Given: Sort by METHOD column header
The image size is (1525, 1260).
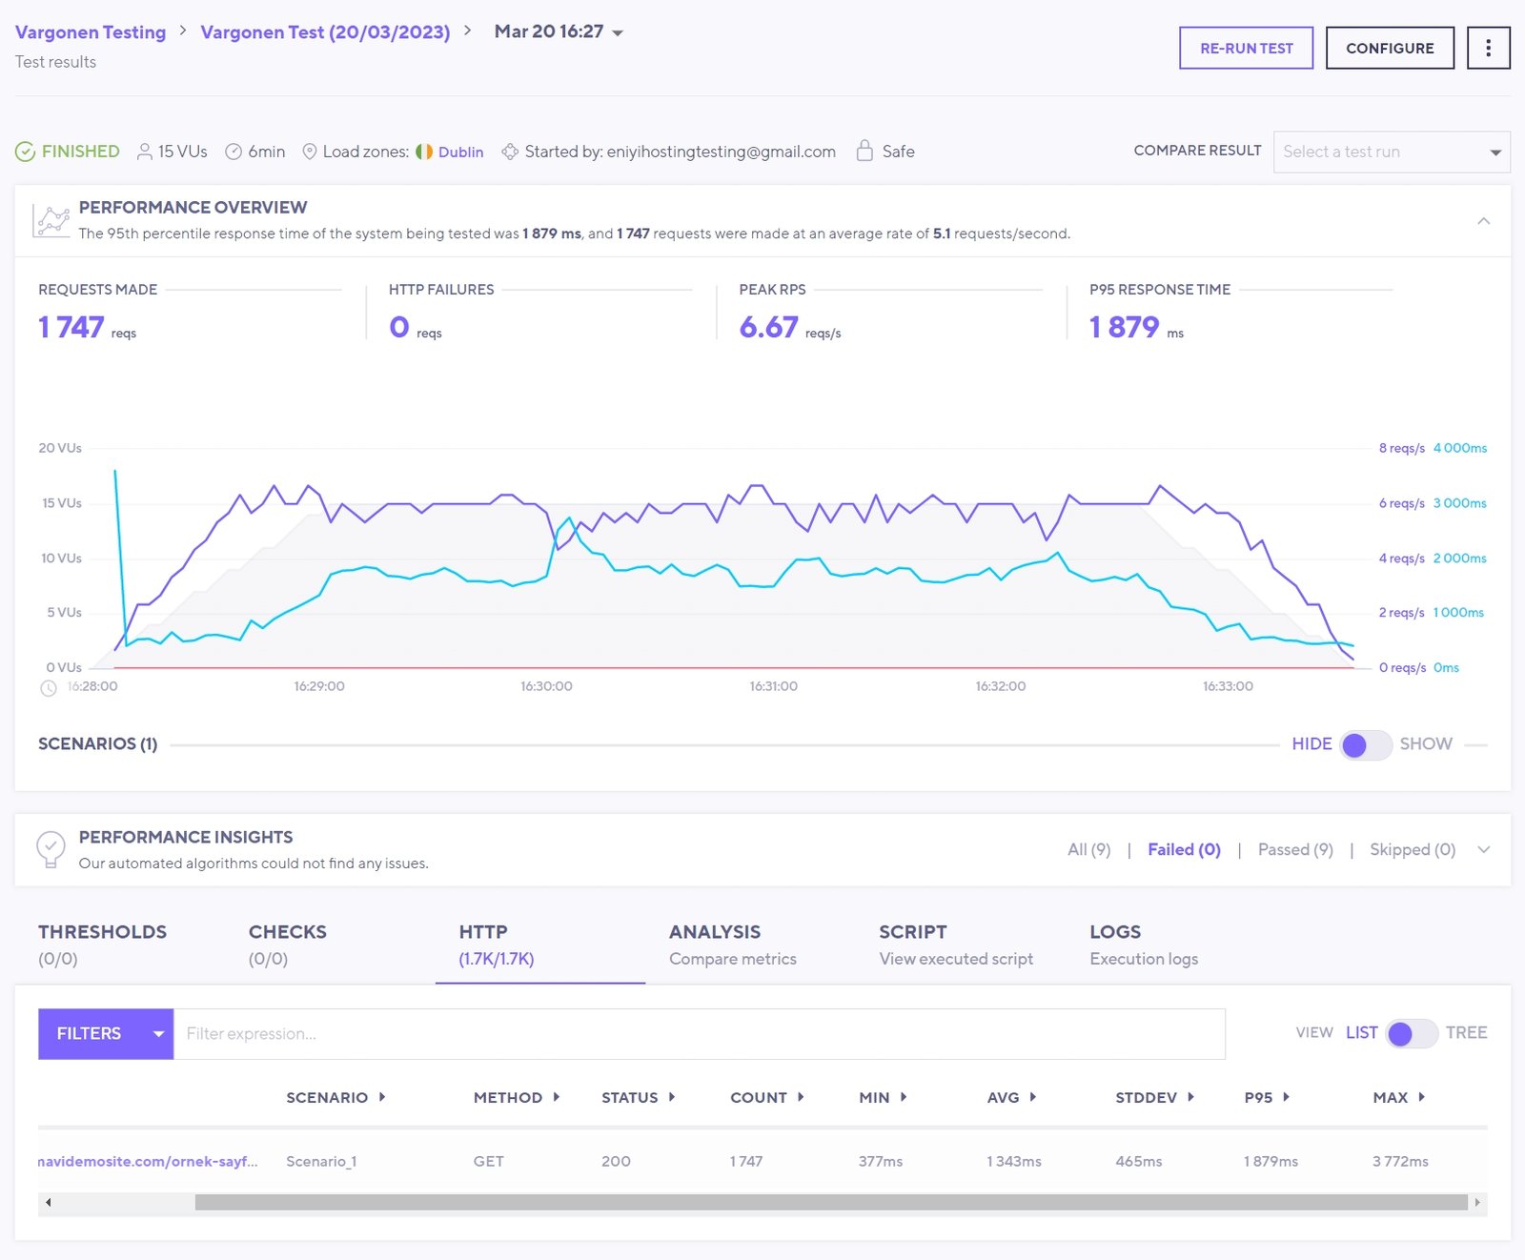Looking at the screenshot, I should click(516, 1097).
